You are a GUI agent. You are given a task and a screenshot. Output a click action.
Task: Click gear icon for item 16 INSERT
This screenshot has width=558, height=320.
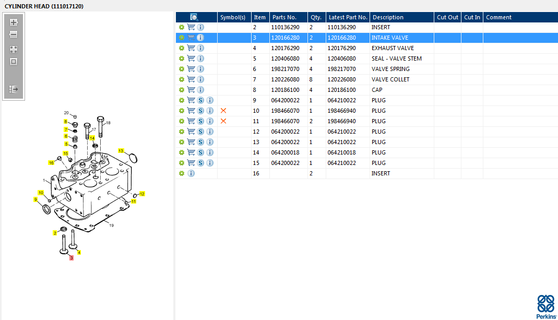[x=182, y=173]
